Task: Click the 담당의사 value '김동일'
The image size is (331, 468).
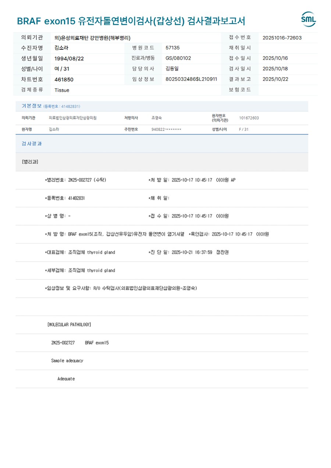Action: [172, 68]
